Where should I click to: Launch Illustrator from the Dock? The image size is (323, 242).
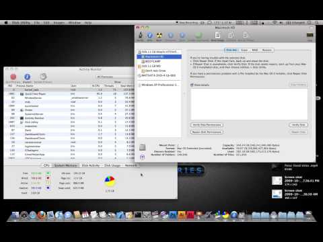(182, 215)
